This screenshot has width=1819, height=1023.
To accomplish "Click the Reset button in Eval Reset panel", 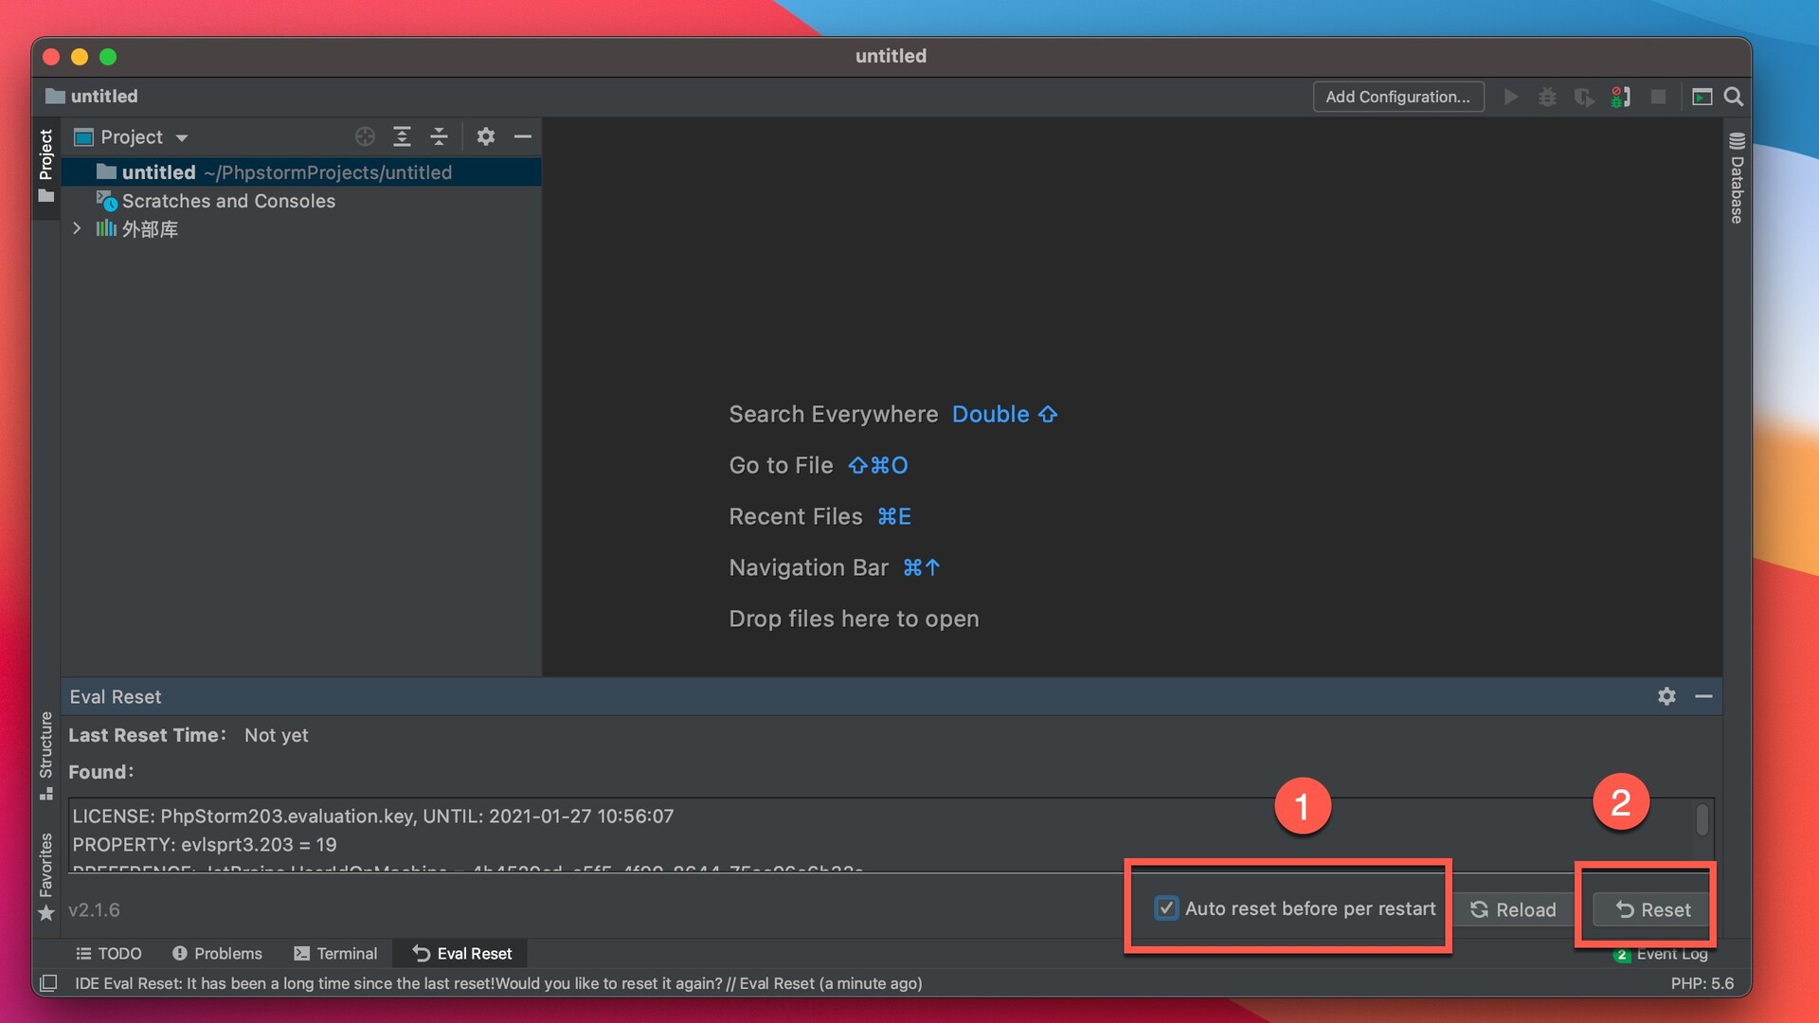I will point(1651,909).
